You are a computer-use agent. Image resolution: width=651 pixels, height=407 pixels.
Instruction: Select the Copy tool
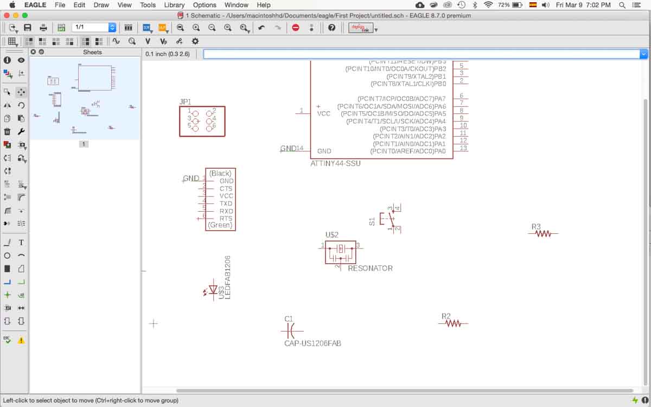point(7,118)
